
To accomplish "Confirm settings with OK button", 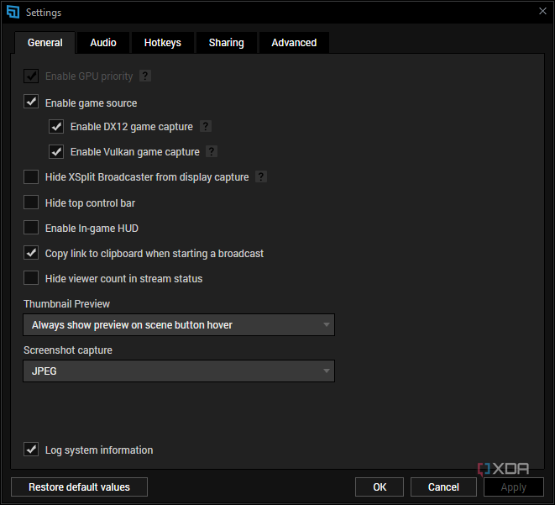I will pos(380,487).
